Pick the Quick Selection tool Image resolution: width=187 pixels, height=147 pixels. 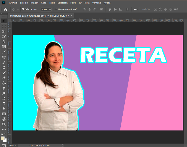(4, 37)
